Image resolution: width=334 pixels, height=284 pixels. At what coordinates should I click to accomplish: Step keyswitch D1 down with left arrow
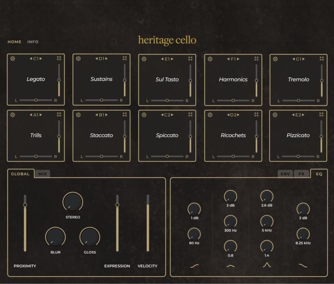point(96,58)
